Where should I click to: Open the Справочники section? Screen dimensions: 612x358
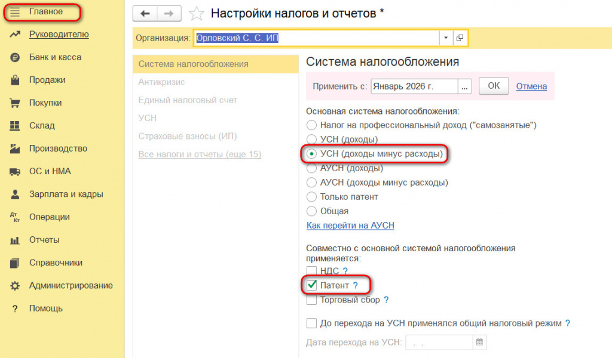click(56, 263)
